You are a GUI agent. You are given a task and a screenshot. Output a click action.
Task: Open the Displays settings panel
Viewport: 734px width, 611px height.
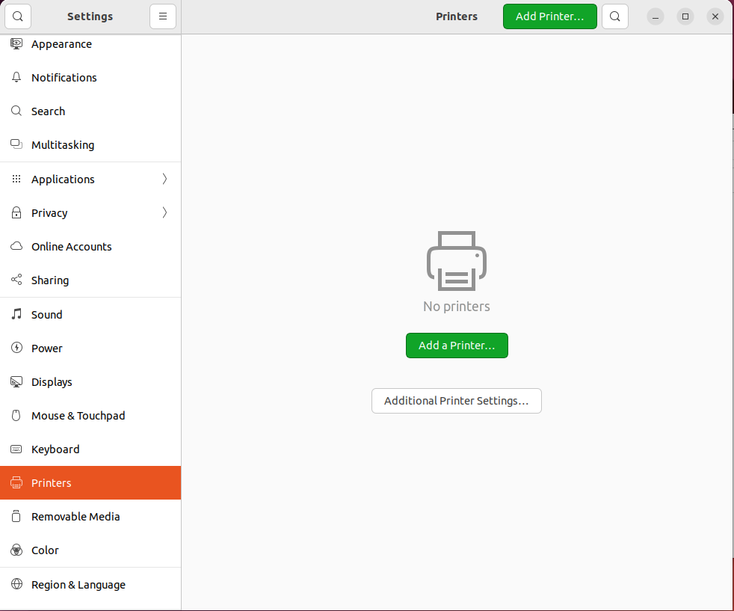tap(52, 382)
